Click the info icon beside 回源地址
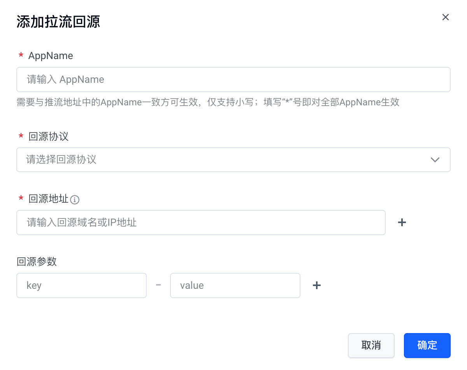Screen dimensions: 467x370 click(x=75, y=200)
